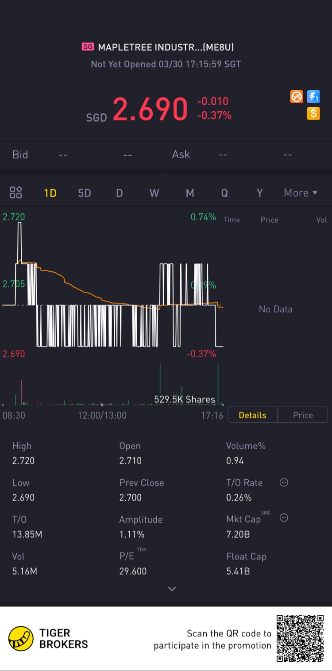Tap the Amplitude value 1.11%

(132, 534)
